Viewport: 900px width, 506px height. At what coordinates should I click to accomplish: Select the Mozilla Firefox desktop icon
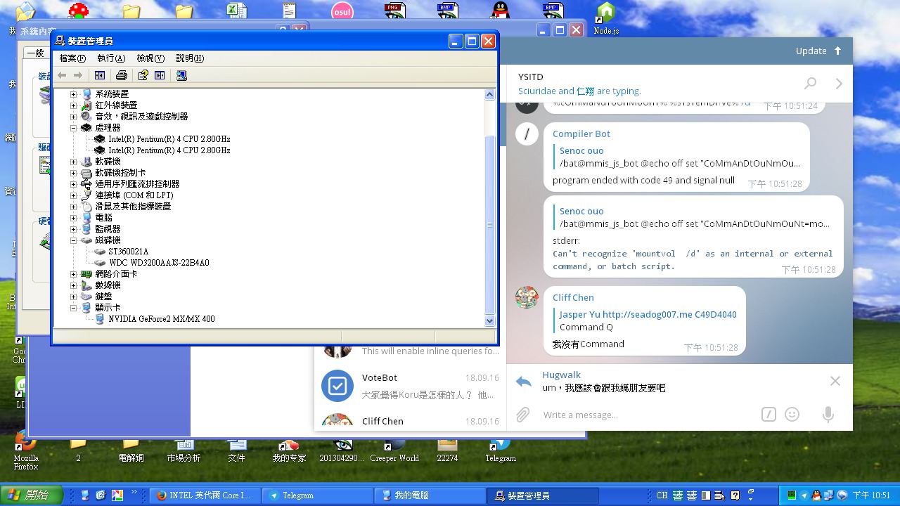26,450
